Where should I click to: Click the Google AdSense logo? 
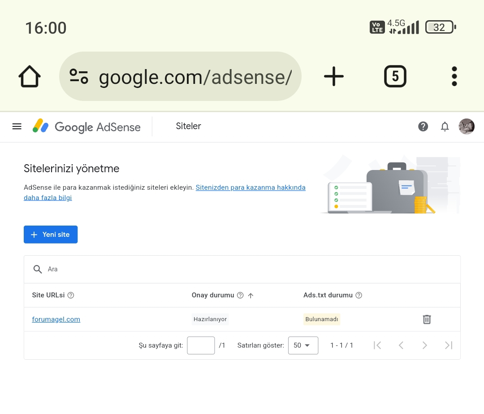[86, 126]
